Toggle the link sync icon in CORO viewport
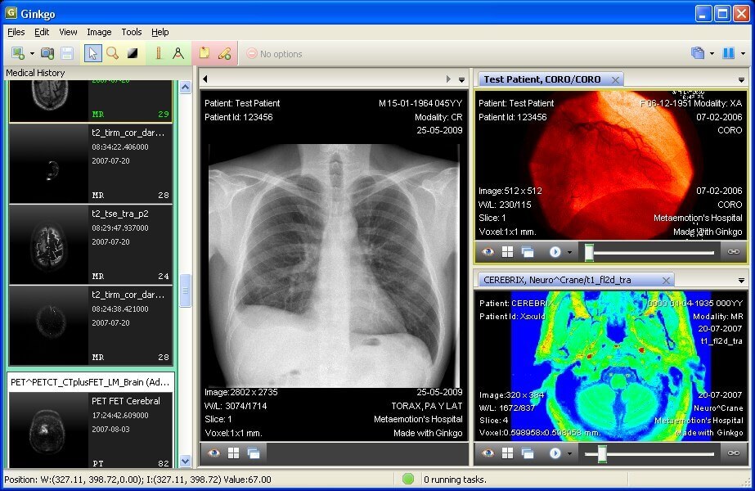The width and height of the screenshot is (755, 491). [x=735, y=252]
